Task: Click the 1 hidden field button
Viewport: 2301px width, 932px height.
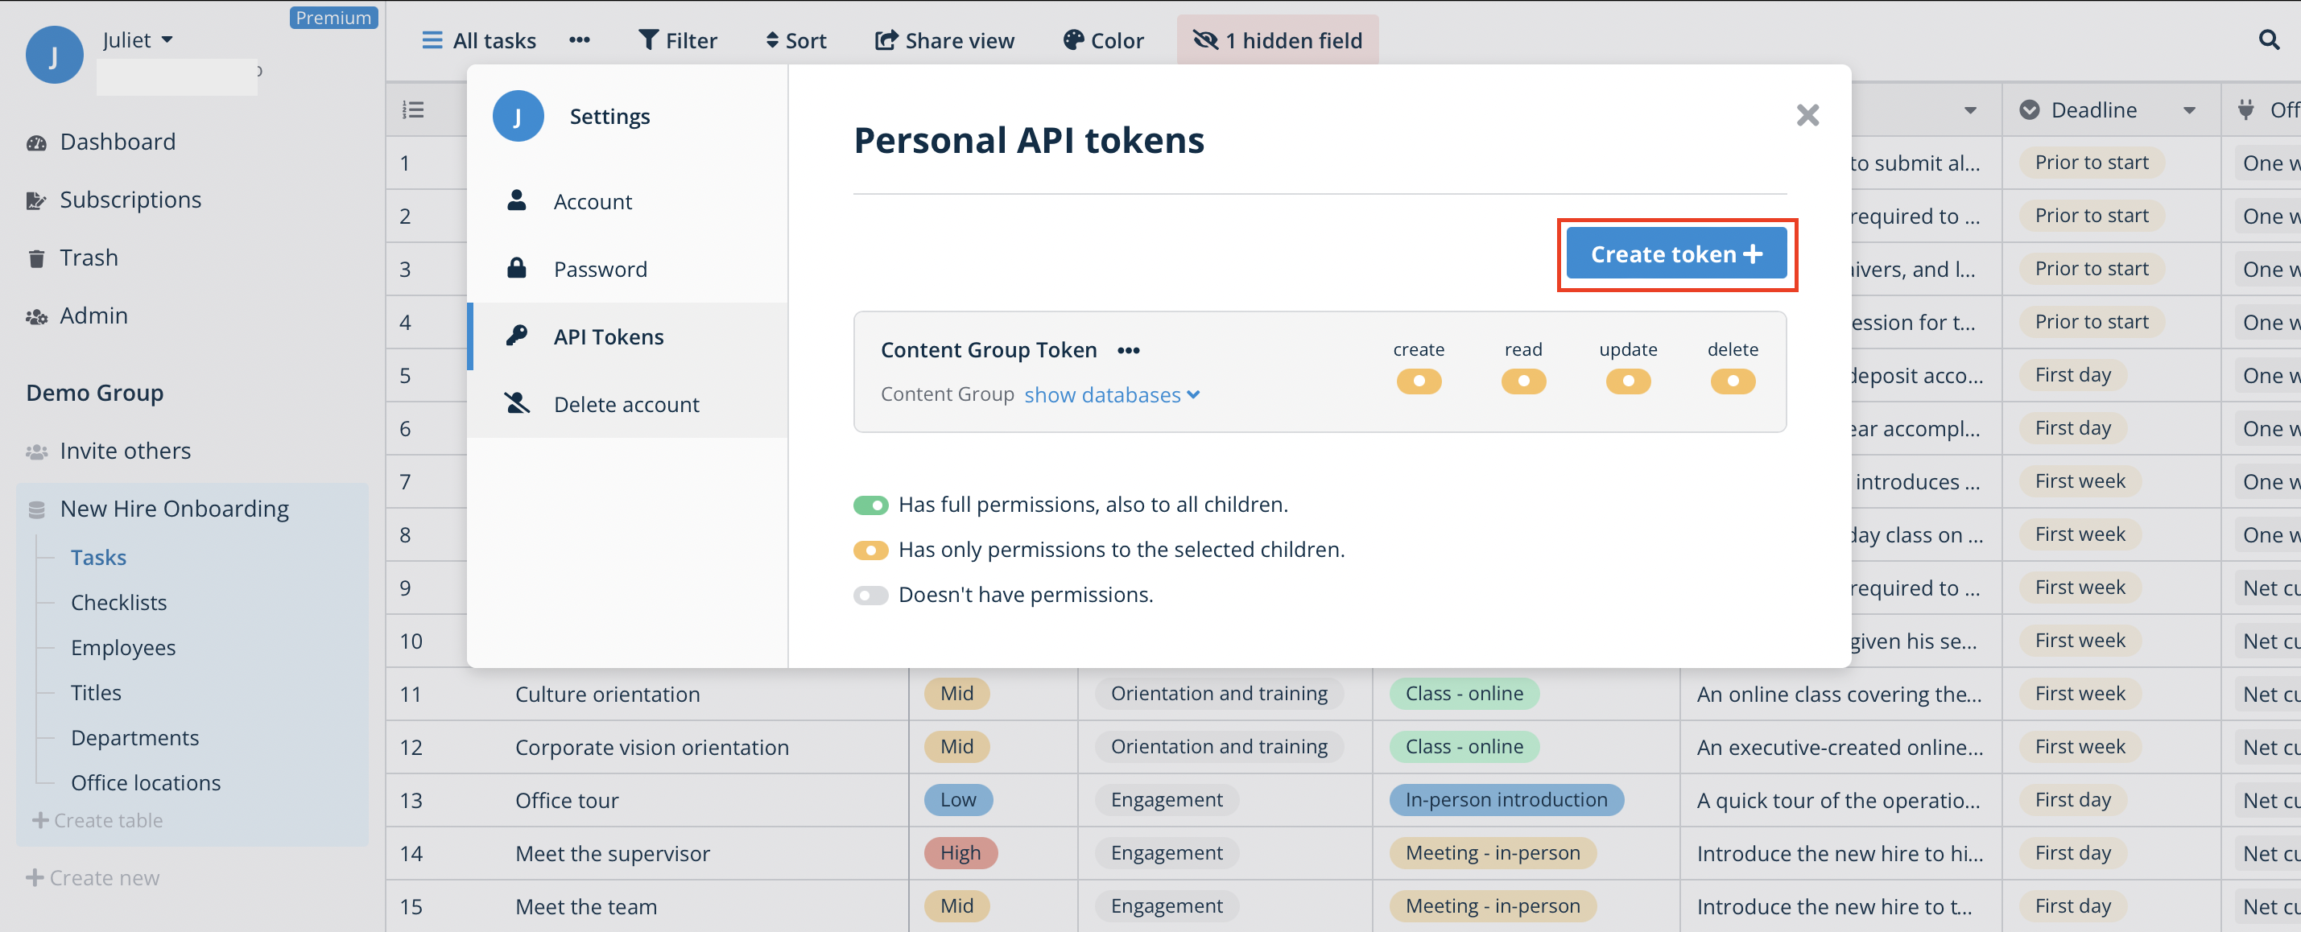Action: 1276,40
